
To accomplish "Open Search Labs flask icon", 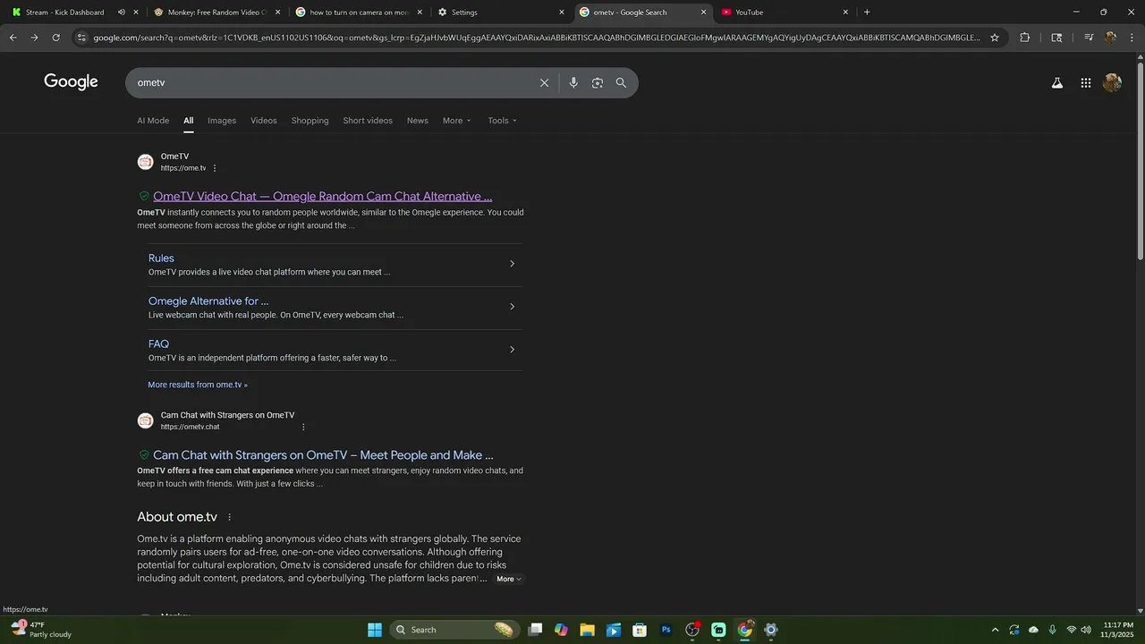I will [x=1057, y=82].
